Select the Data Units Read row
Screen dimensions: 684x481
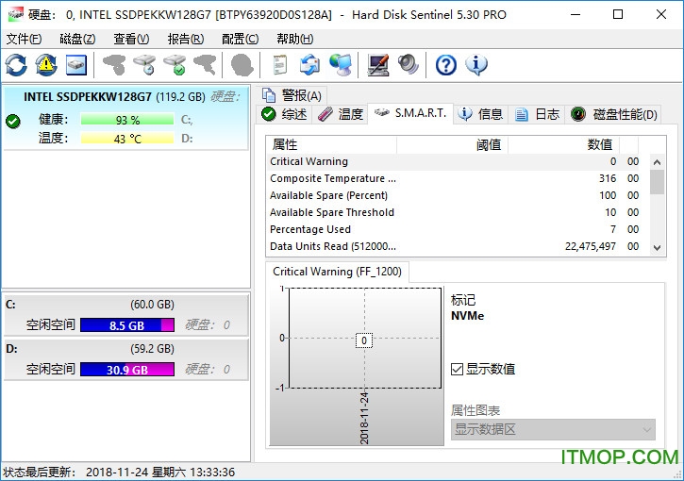(456, 246)
